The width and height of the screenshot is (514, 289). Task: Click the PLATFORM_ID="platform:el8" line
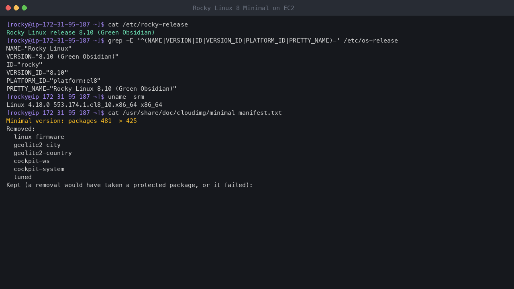click(53, 81)
